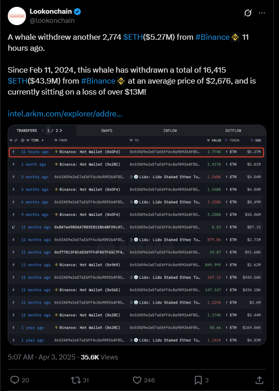279x391 pixels.
Task: Click the @lookonchain handle
Action: 52,21
